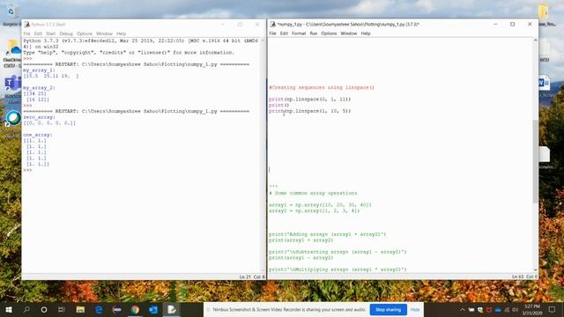Launch Cortana from the taskbar

[44, 309]
